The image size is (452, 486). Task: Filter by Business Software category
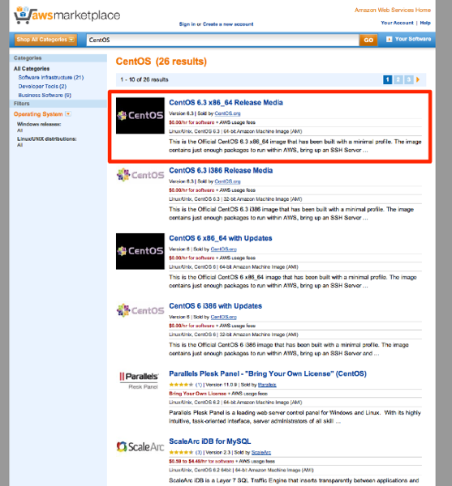(45, 96)
